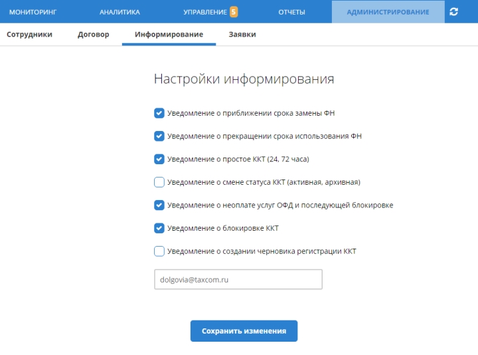Uncheck ОФД non-payment notification checkbox

(x=159, y=205)
